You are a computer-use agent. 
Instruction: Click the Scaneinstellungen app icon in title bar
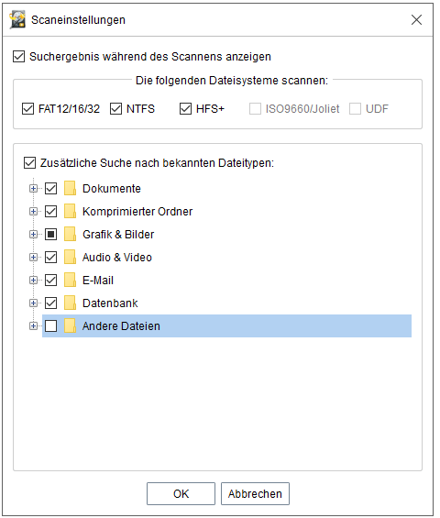[x=17, y=20]
